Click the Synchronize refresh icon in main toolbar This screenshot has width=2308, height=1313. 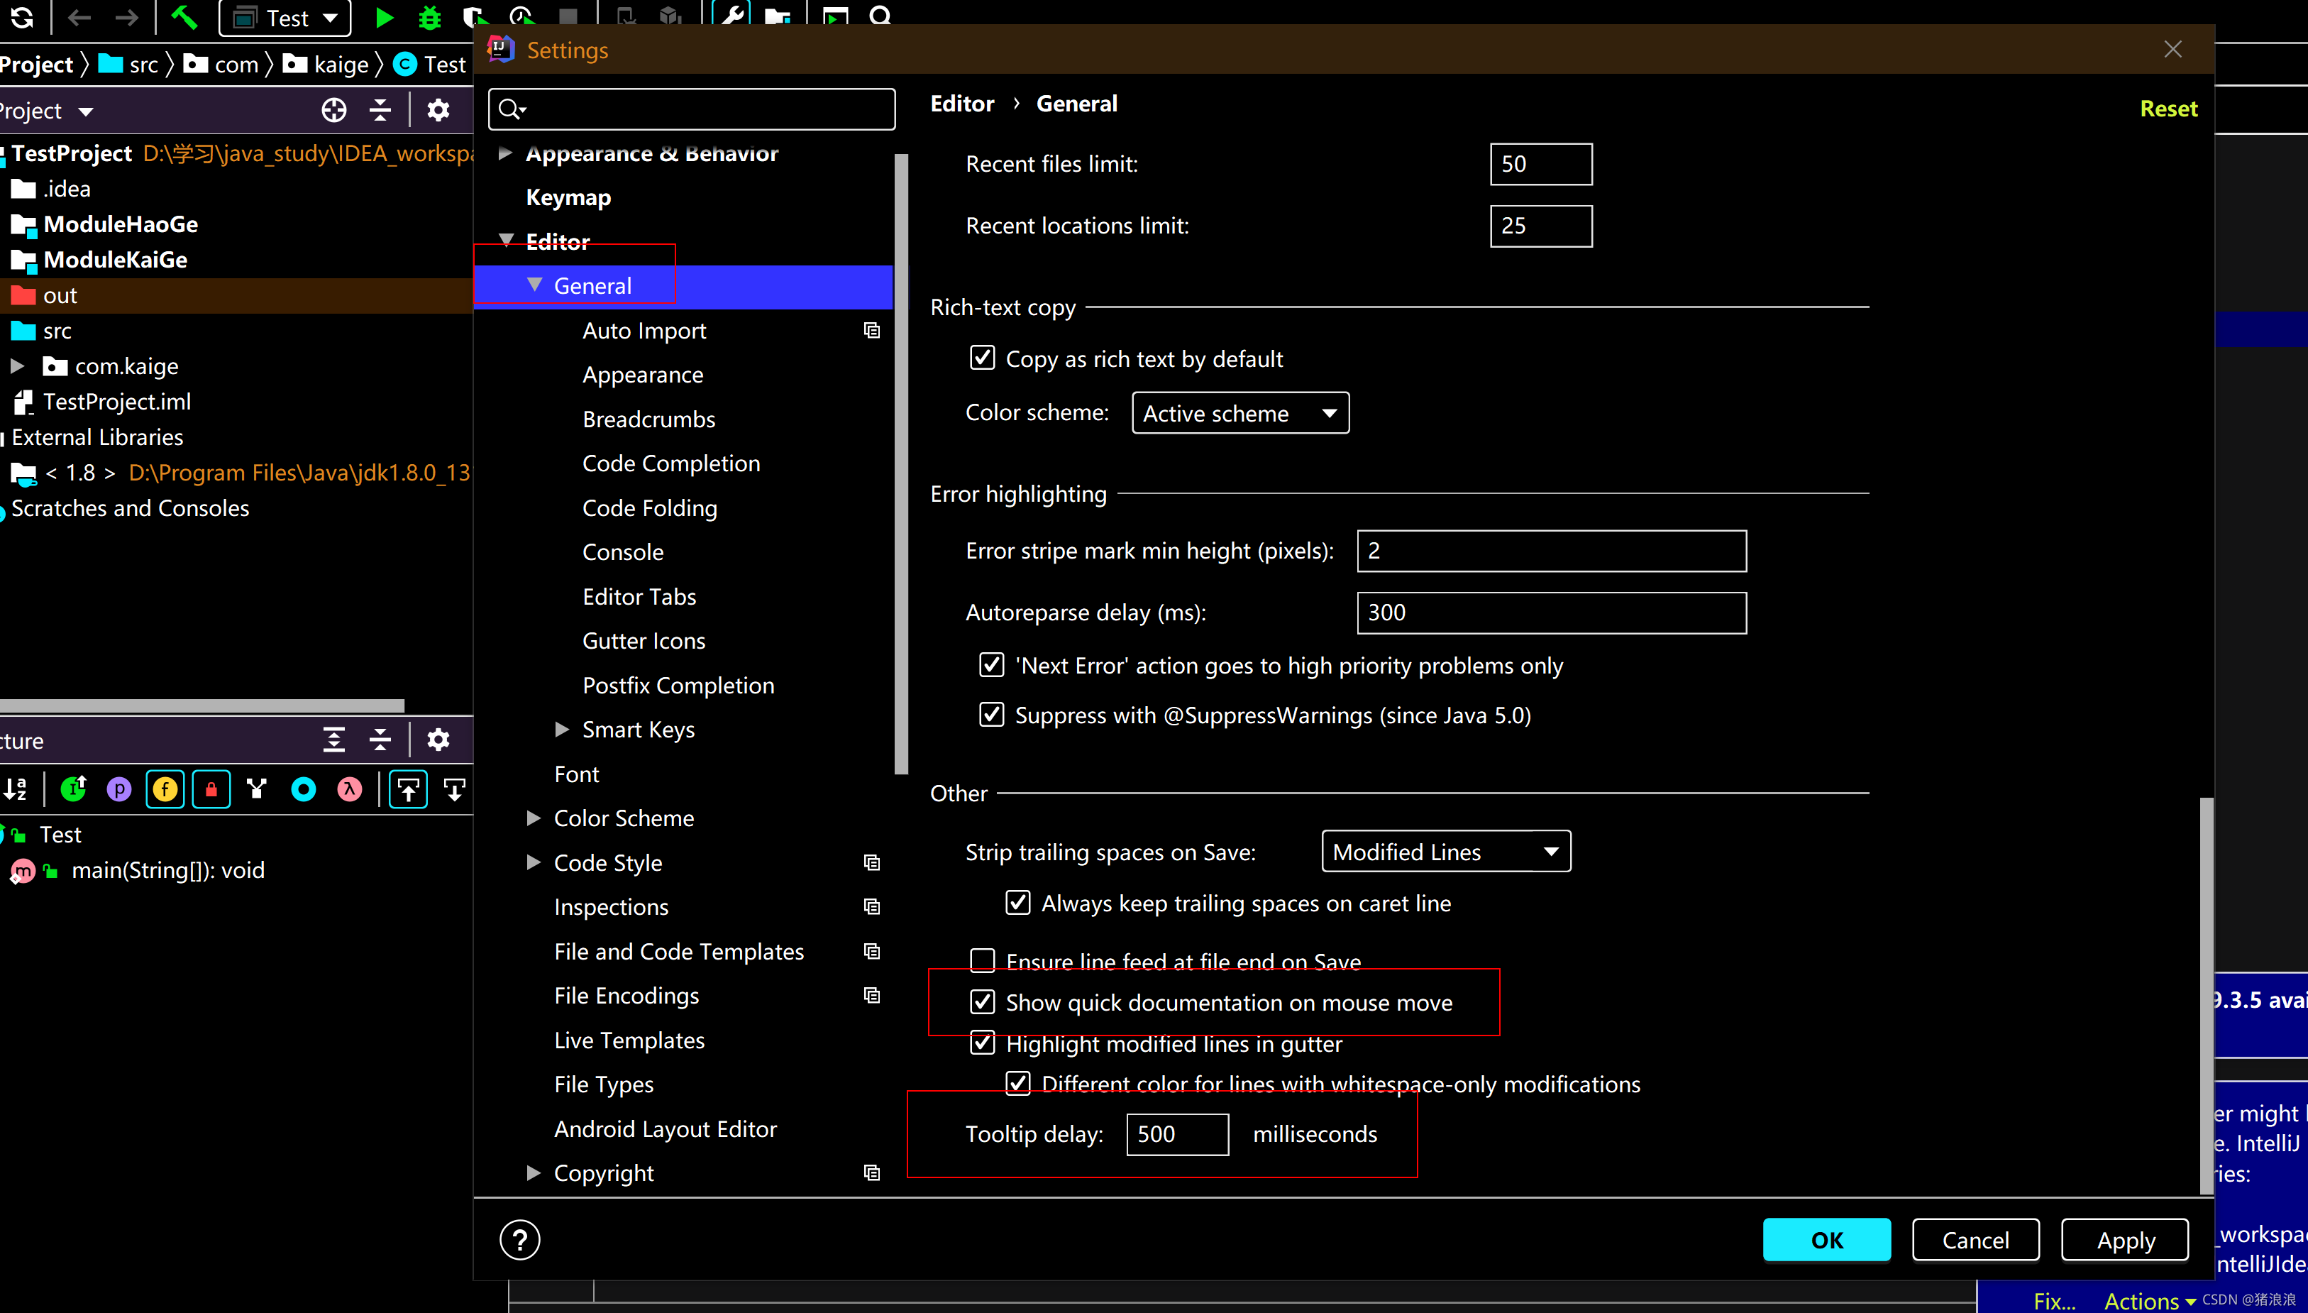point(21,16)
